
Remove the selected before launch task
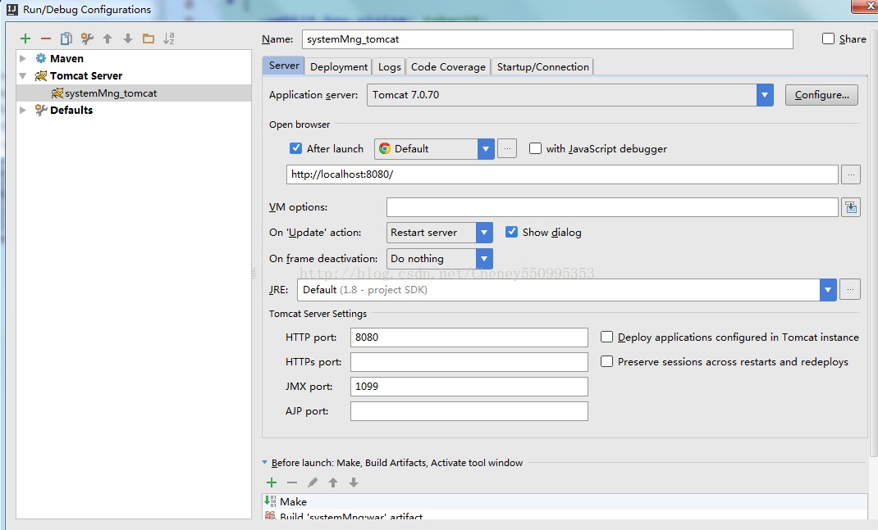(292, 482)
